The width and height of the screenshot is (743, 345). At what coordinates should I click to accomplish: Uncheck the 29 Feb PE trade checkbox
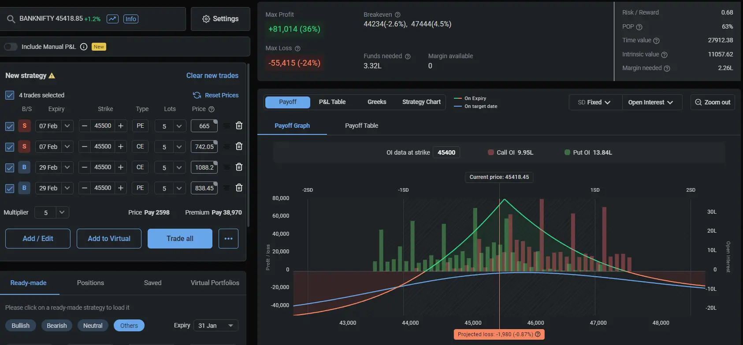coord(10,189)
